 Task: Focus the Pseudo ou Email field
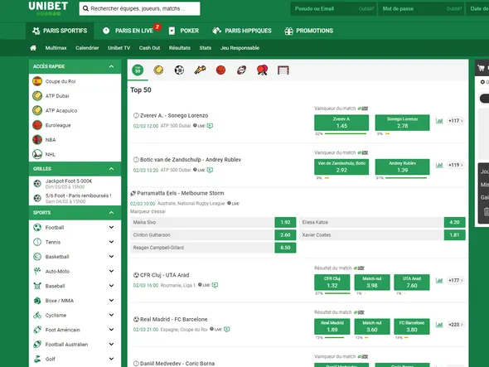click(334, 9)
